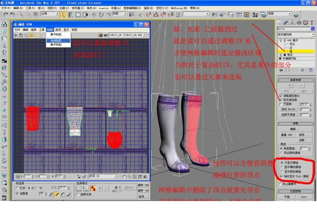Open the 选项 menu in Edit UVW
This screenshot has width=317, height=209.
[x=58, y=30]
